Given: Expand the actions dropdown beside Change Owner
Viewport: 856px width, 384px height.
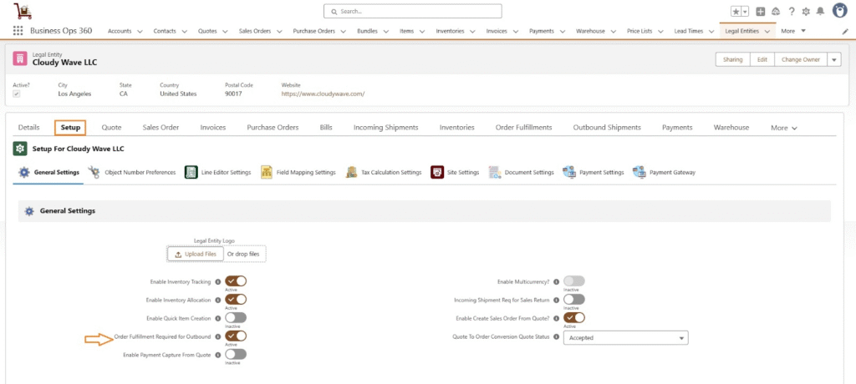Looking at the screenshot, I should (834, 59).
